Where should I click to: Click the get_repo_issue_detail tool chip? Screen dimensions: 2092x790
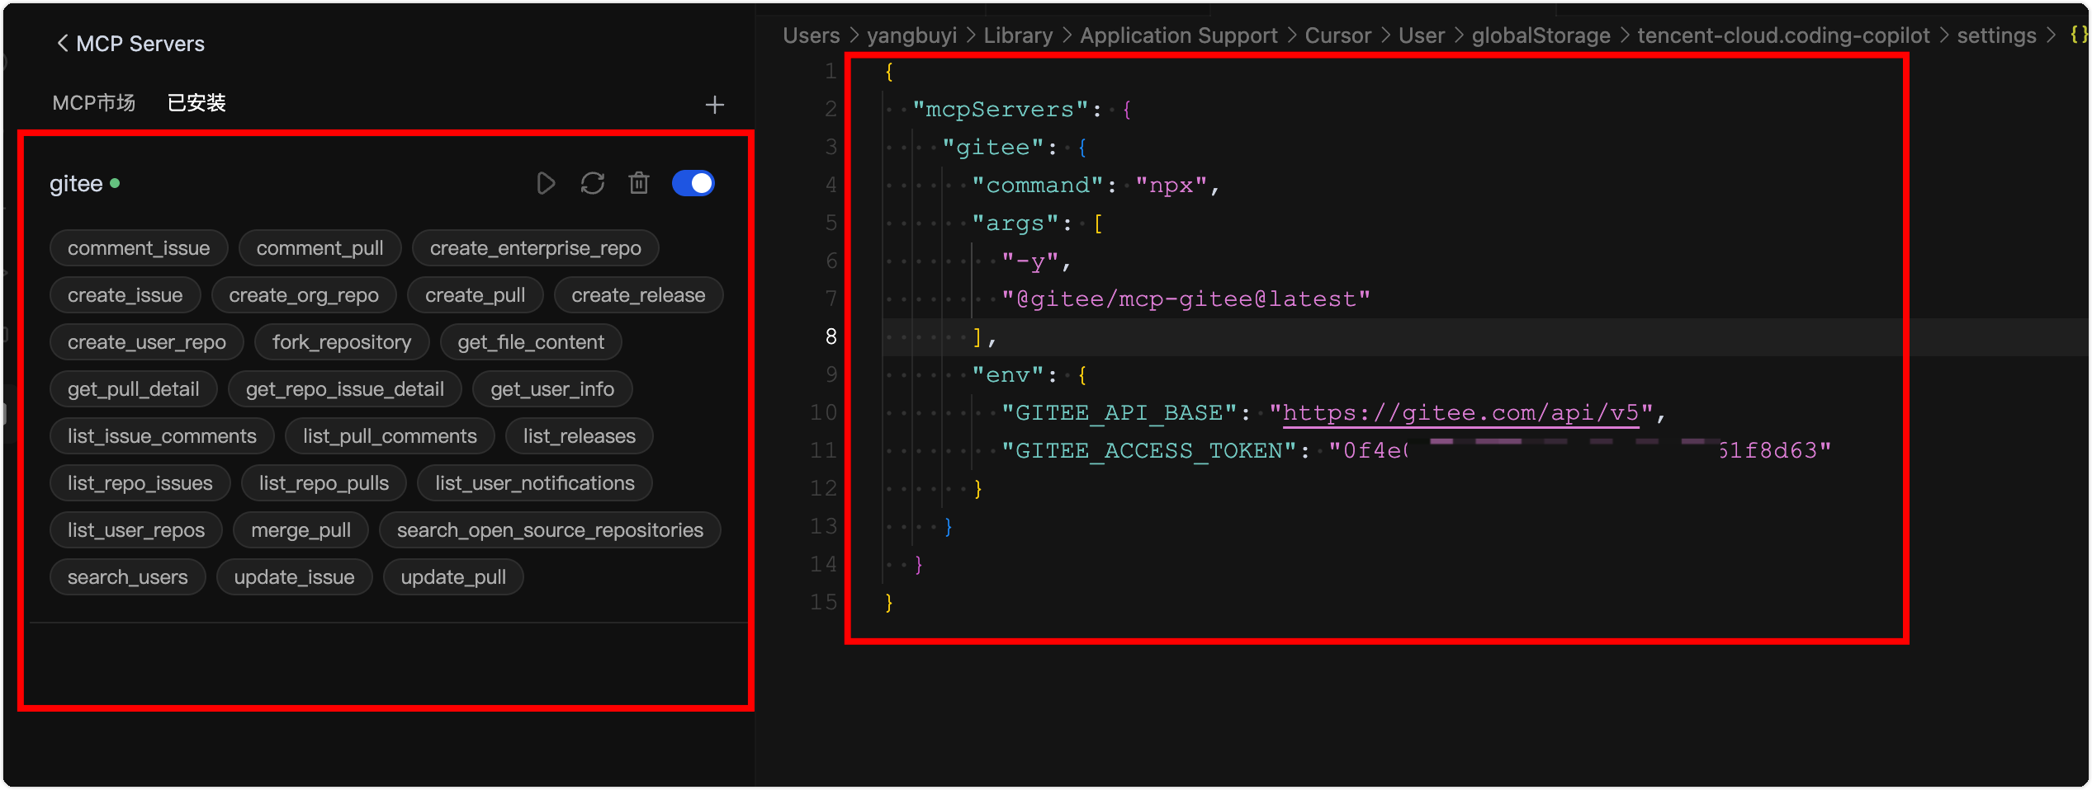(x=345, y=389)
